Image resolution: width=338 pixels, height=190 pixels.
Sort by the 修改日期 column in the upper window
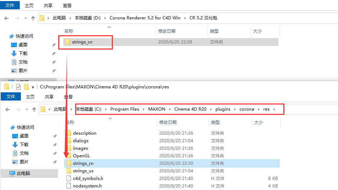pyautogui.click(x=167, y=31)
